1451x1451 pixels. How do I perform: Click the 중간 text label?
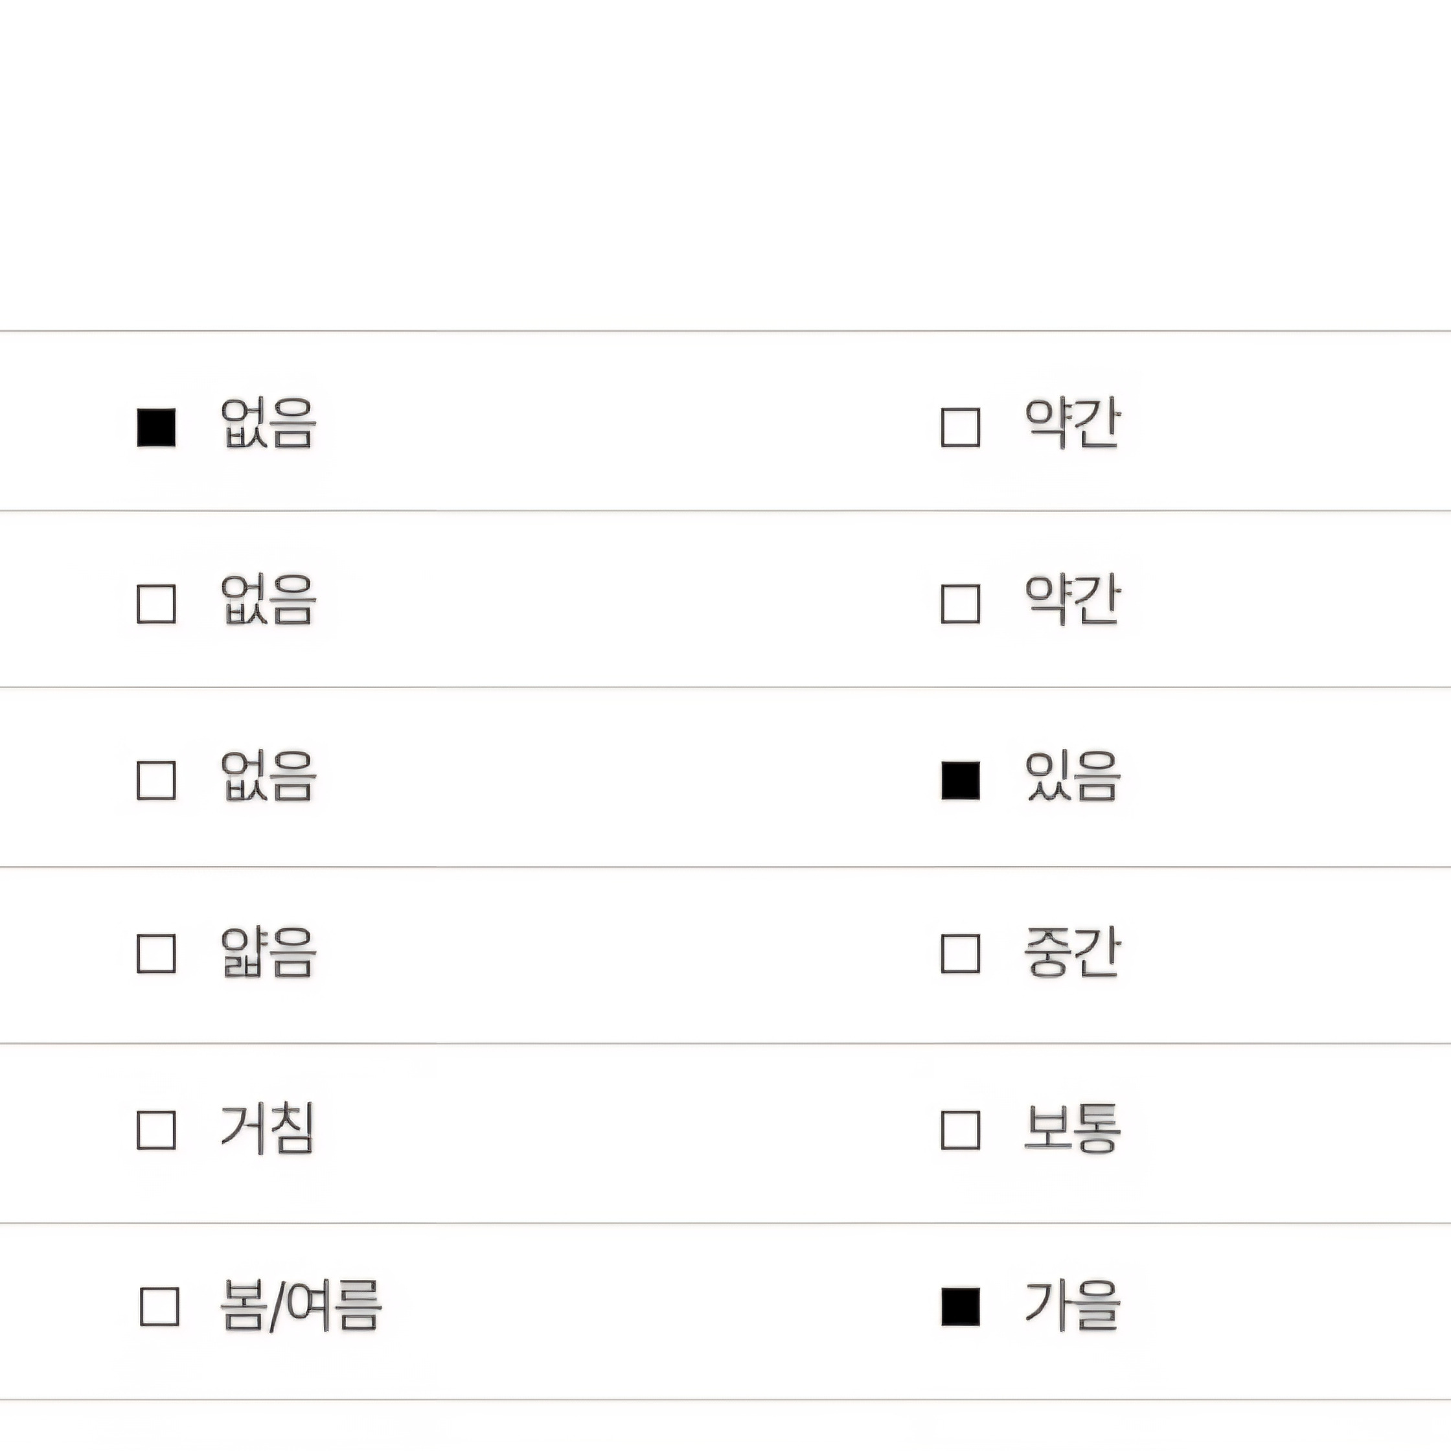(x=1073, y=952)
